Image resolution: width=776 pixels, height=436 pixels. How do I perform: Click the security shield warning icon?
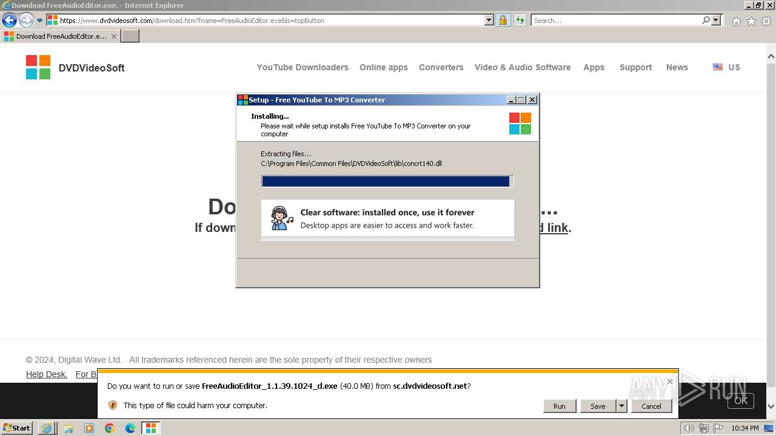(113, 405)
